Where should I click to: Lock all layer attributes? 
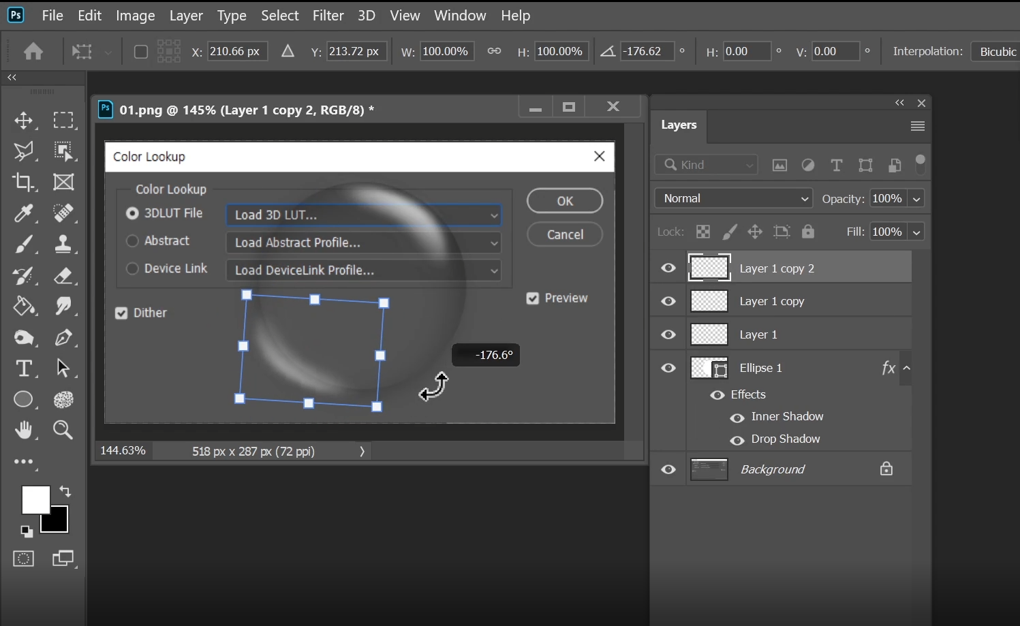click(808, 232)
